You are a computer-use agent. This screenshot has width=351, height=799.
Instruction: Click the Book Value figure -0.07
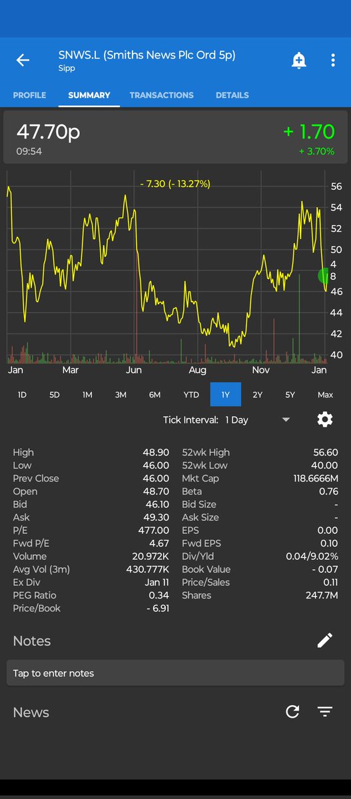325,569
